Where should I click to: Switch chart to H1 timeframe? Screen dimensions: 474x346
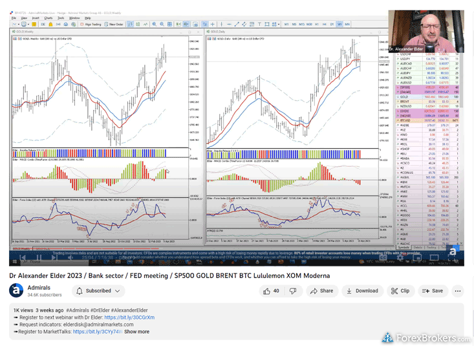[x=317, y=24]
